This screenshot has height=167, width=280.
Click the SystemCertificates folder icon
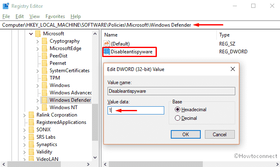[44, 71]
